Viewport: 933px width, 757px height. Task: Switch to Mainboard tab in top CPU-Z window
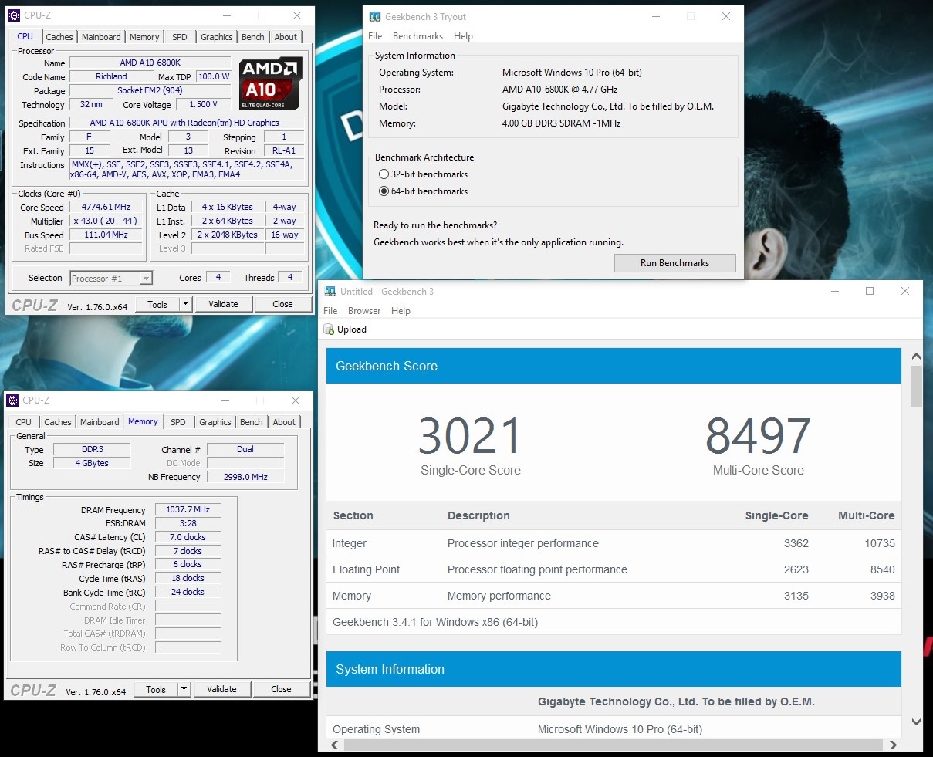102,37
